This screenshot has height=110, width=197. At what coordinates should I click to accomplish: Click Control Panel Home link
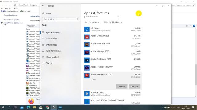tap(10, 15)
